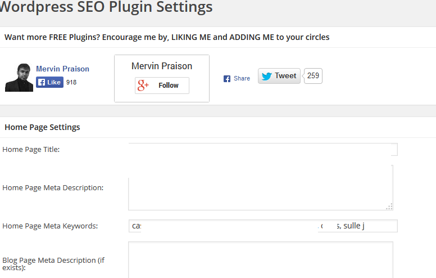Viewport: 436px width, 278px height.
Task: Click the Facebook logo on Like button
Action: (42, 82)
